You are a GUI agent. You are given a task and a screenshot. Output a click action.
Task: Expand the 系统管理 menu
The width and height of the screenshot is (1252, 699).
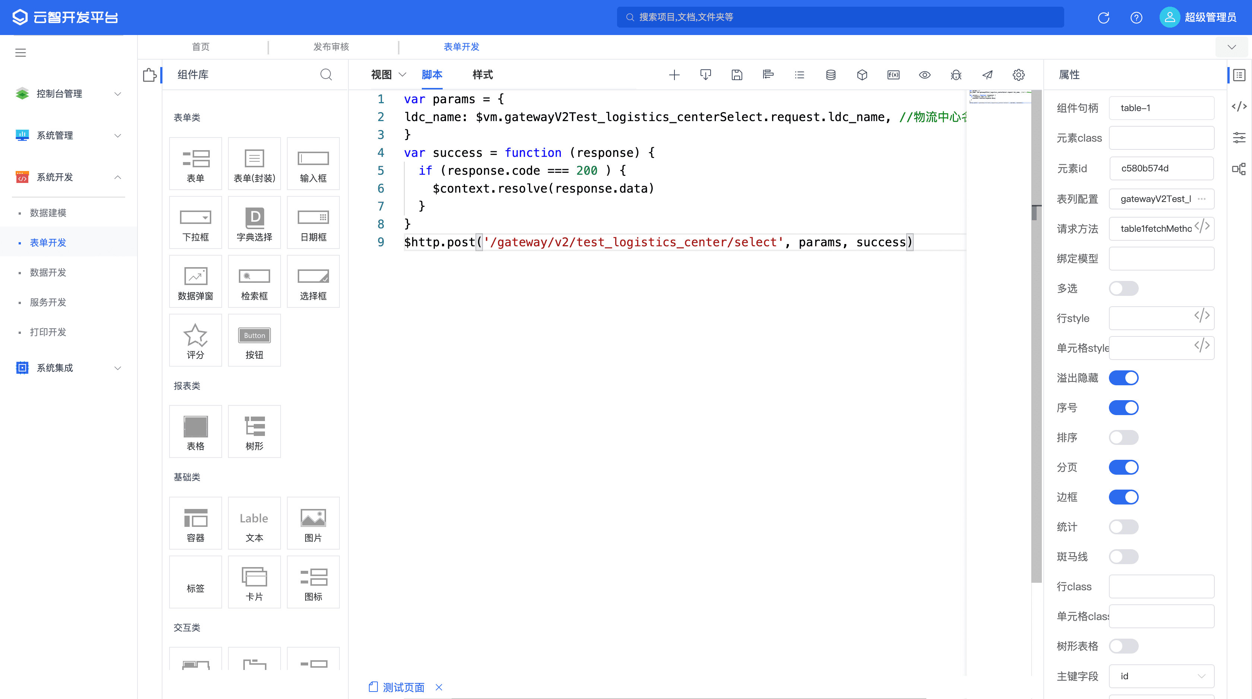coord(69,136)
